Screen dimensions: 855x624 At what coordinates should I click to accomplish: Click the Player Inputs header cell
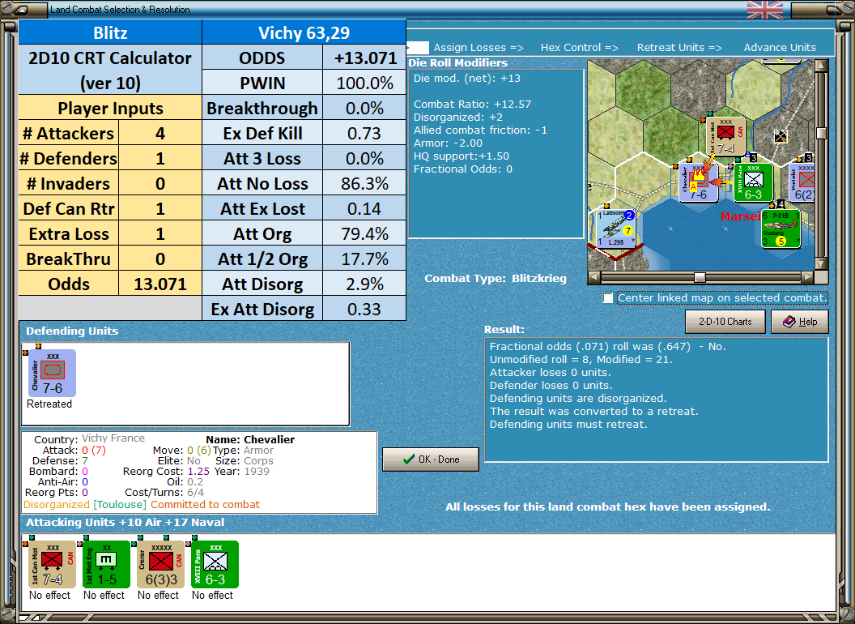[x=110, y=108]
